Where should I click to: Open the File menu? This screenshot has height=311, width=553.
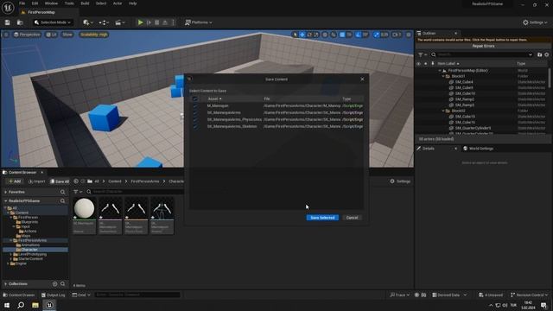(x=22, y=3)
